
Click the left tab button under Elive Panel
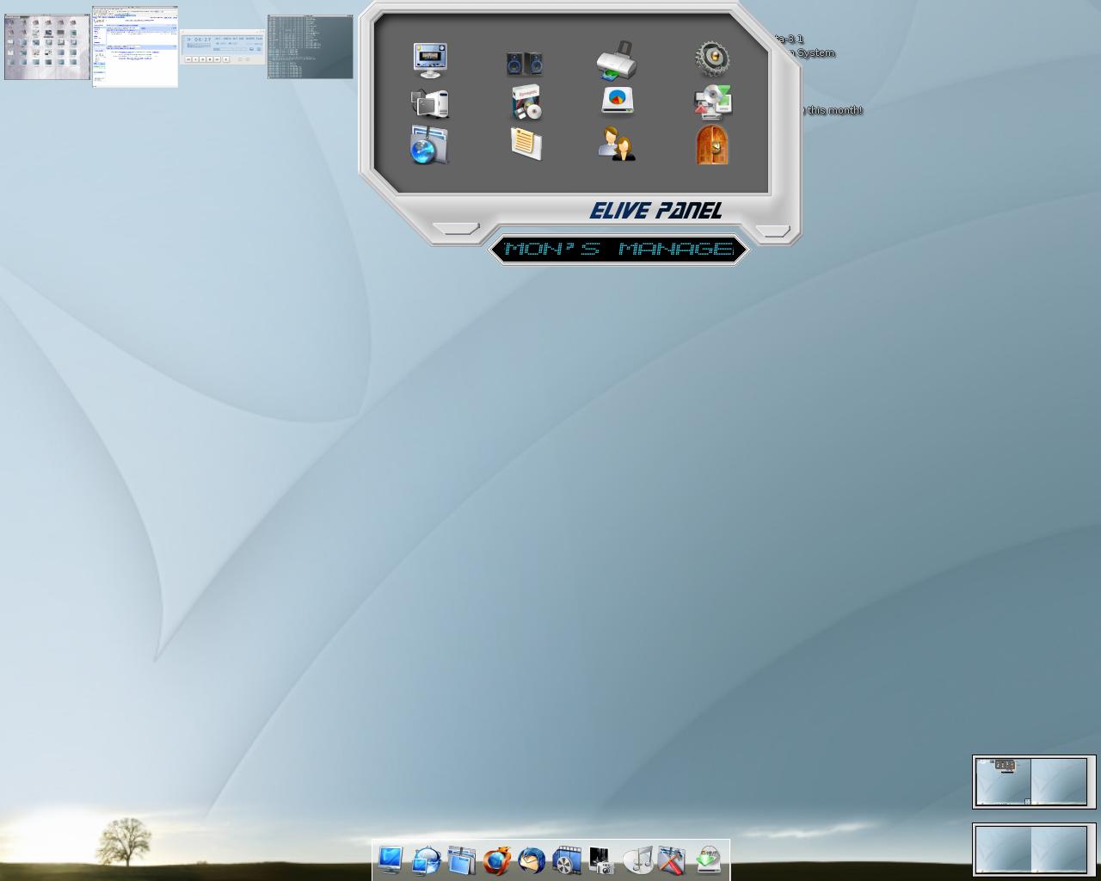[x=456, y=229]
